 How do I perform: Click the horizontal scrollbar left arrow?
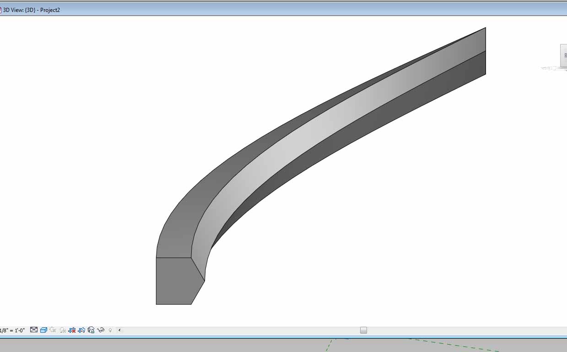[120, 330]
